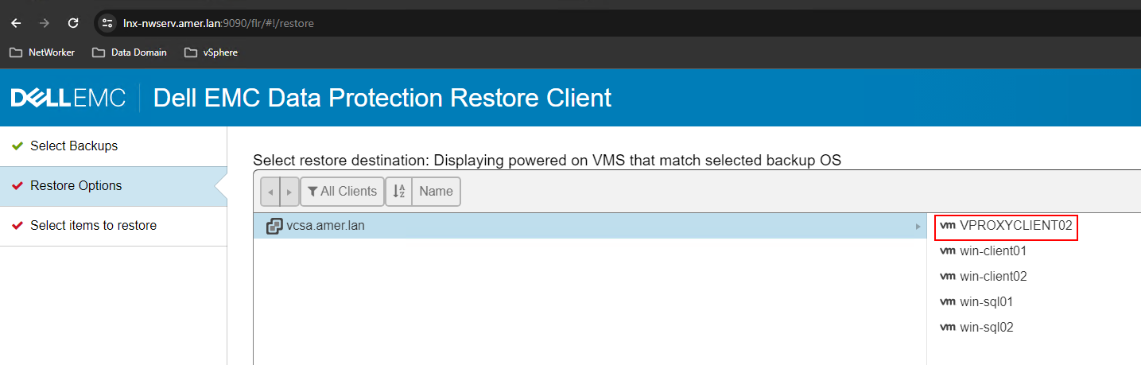
Task: Click the vCenter icon beside vcsa.amer.lan
Action: 274,226
